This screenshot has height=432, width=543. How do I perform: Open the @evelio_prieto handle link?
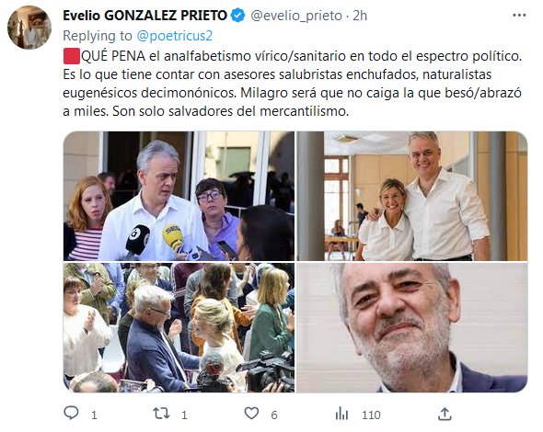pos(296,16)
